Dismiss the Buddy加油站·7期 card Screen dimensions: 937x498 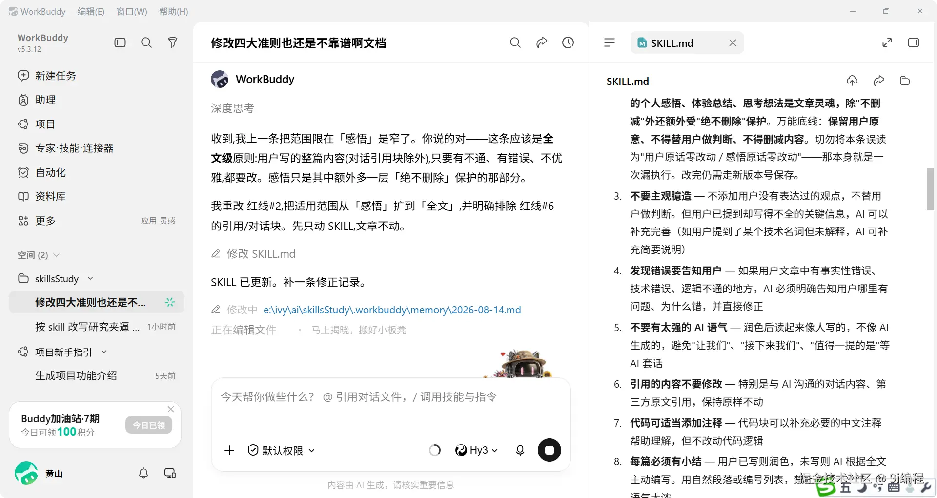[x=171, y=409]
